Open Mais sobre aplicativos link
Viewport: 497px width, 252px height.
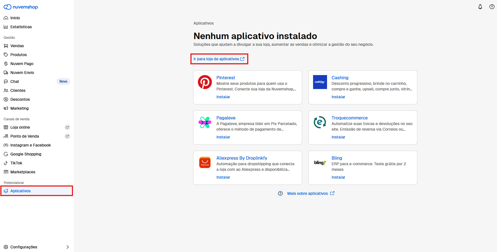tap(311, 193)
